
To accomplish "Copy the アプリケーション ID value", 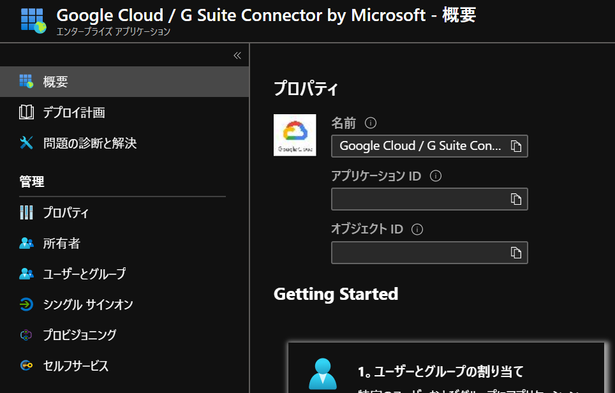I will click(516, 199).
